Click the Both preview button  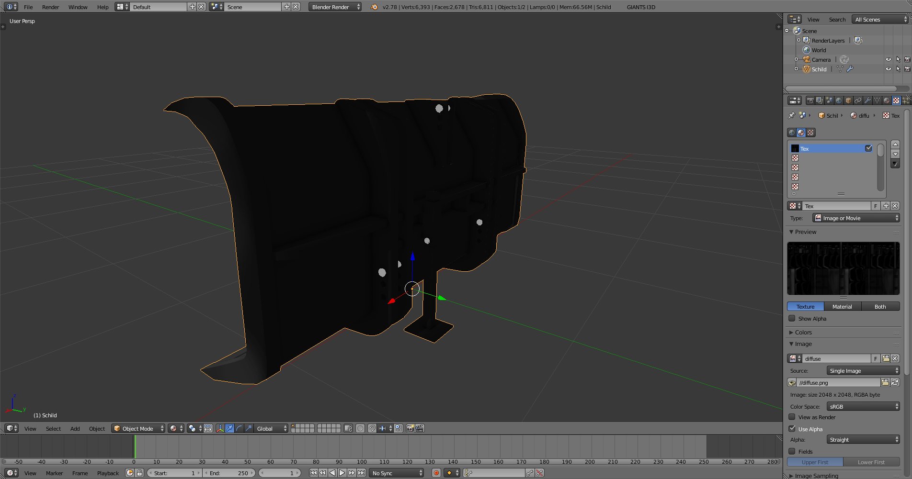click(x=880, y=307)
